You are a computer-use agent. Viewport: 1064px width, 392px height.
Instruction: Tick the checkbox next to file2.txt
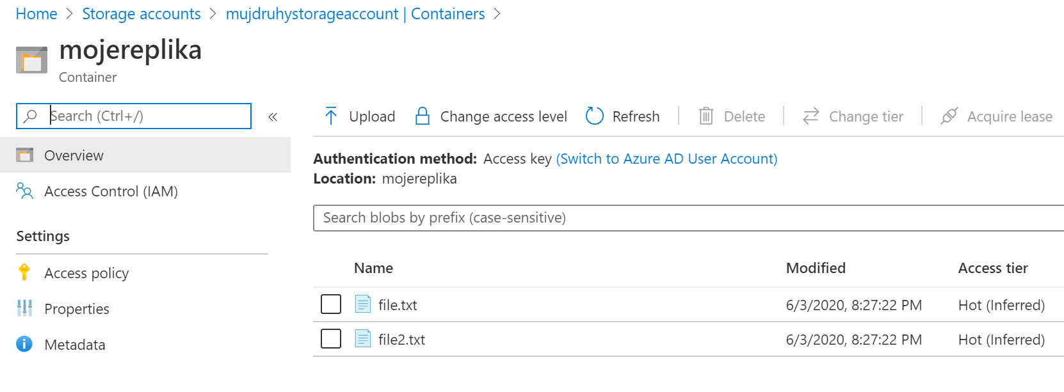point(331,339)
